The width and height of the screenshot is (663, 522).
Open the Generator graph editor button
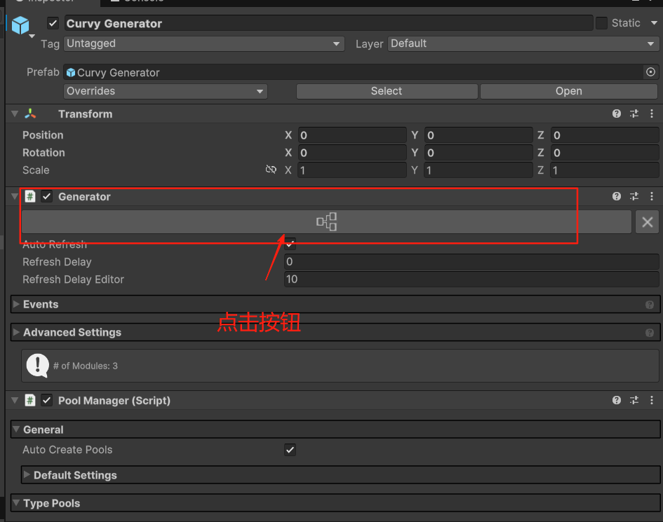326,221
